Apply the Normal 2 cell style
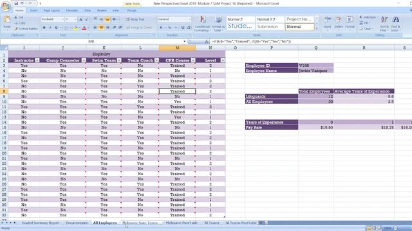Viewport: 412px width, 231px height. click(x=240, y=19)
